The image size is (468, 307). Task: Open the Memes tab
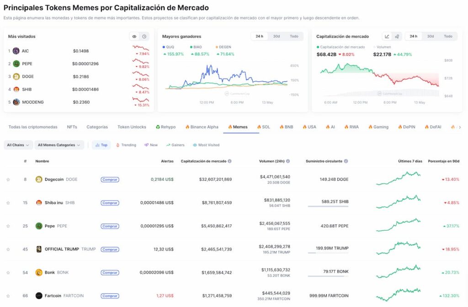click(238, 127)
